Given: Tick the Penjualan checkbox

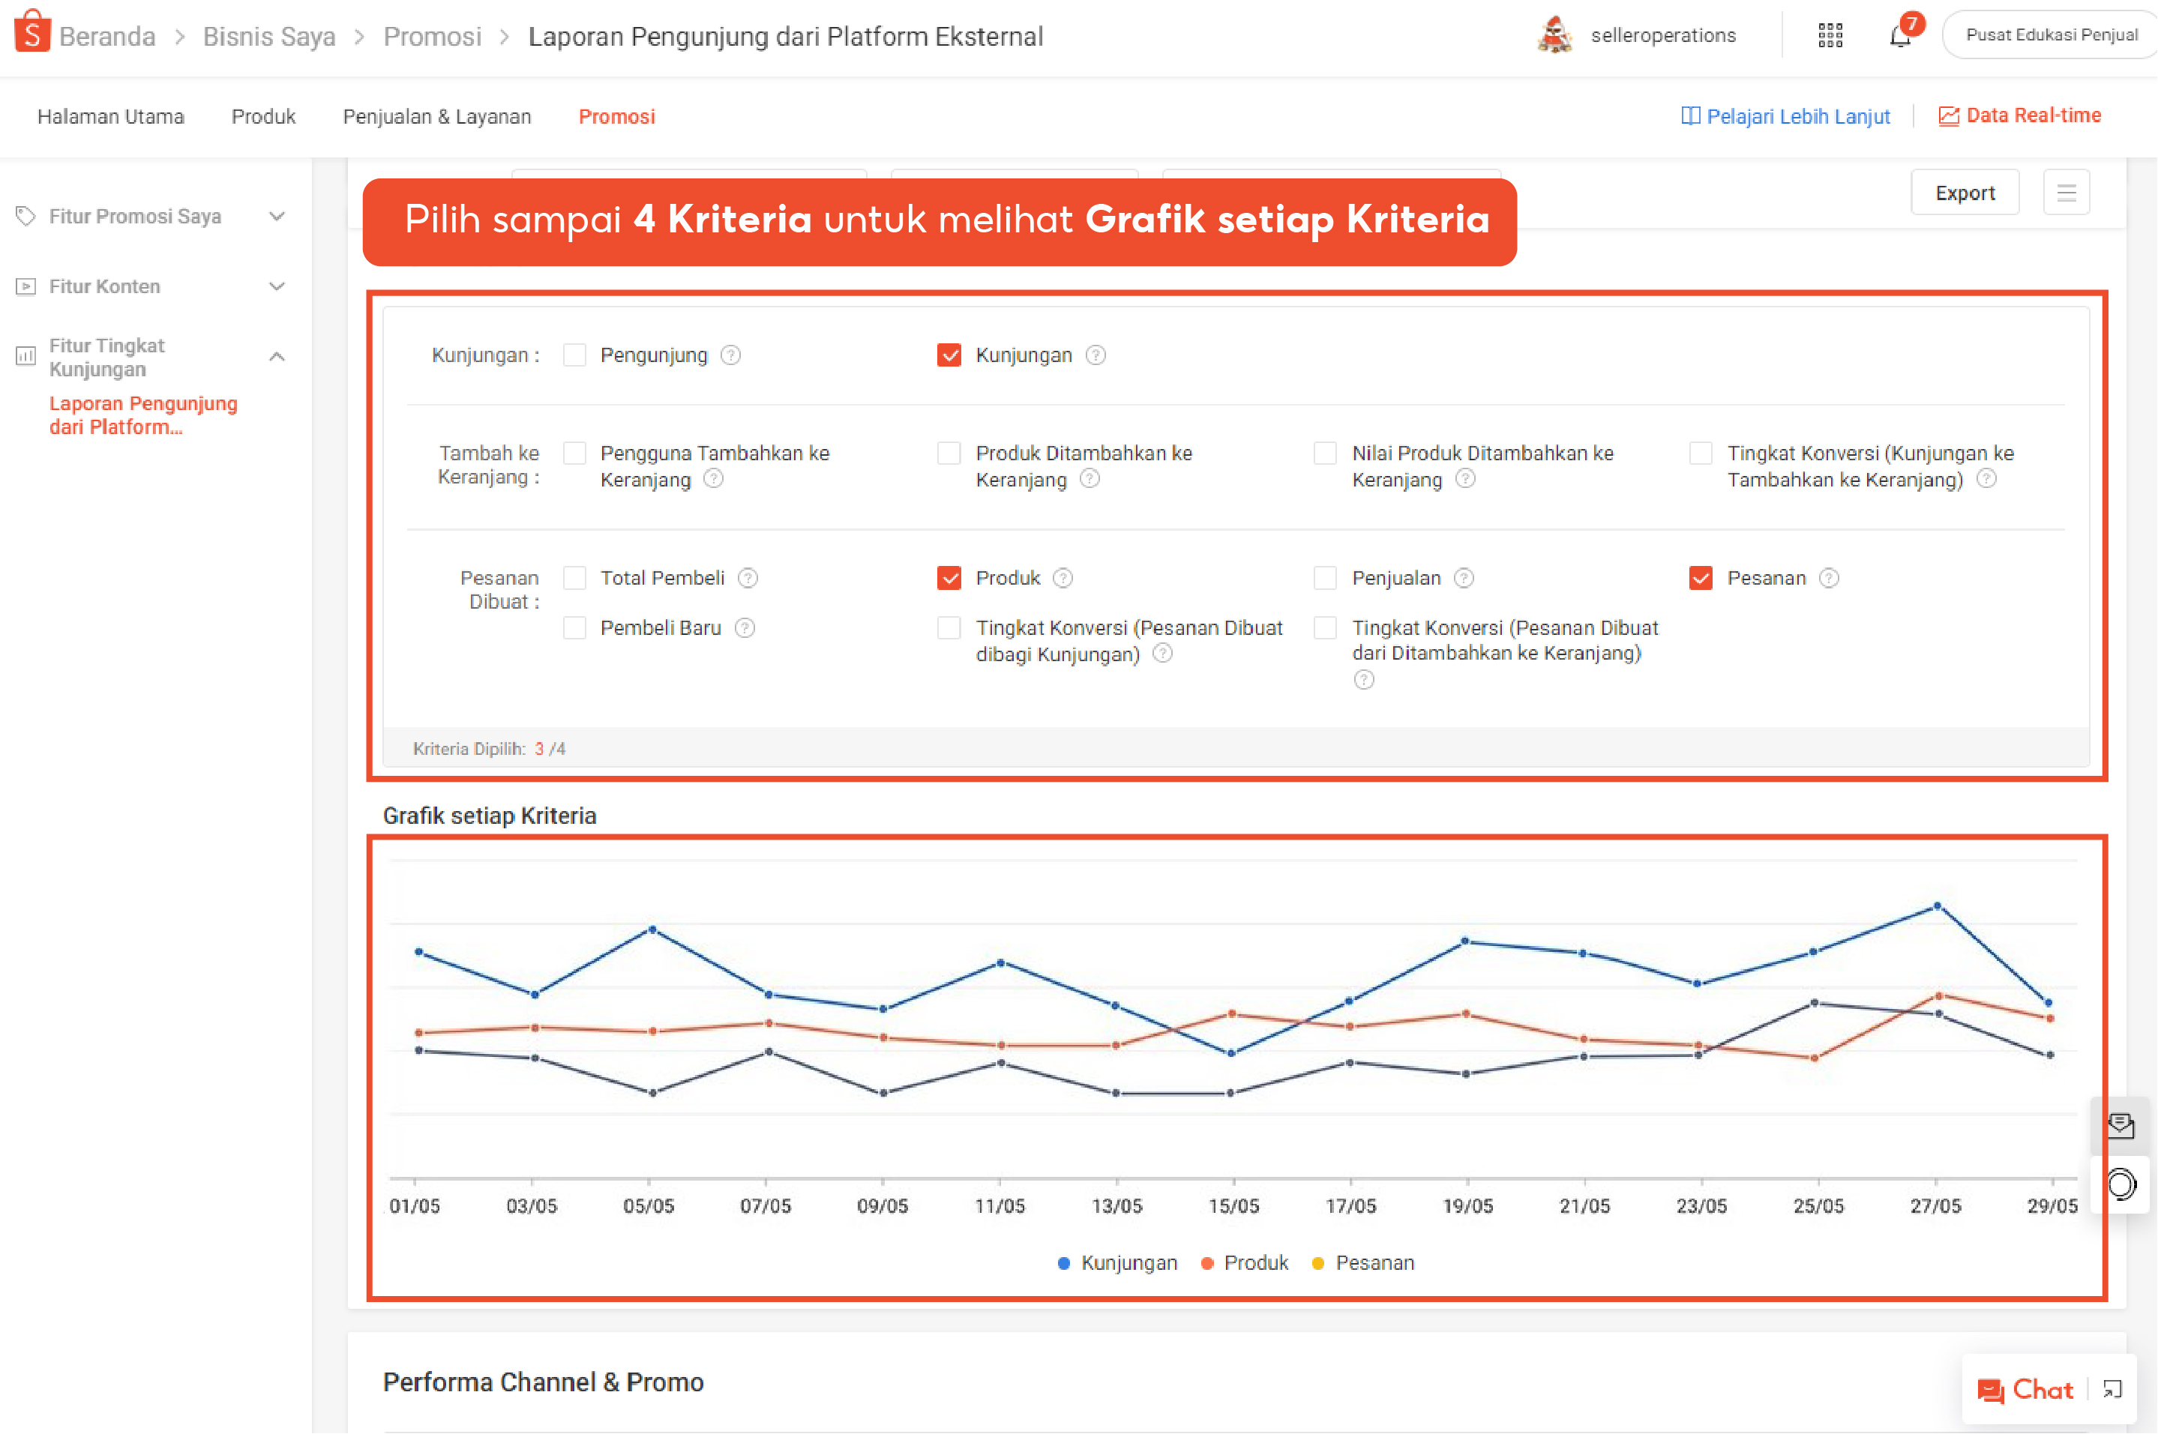Looking at the screenshot, I should click(x=1325, y=578).
